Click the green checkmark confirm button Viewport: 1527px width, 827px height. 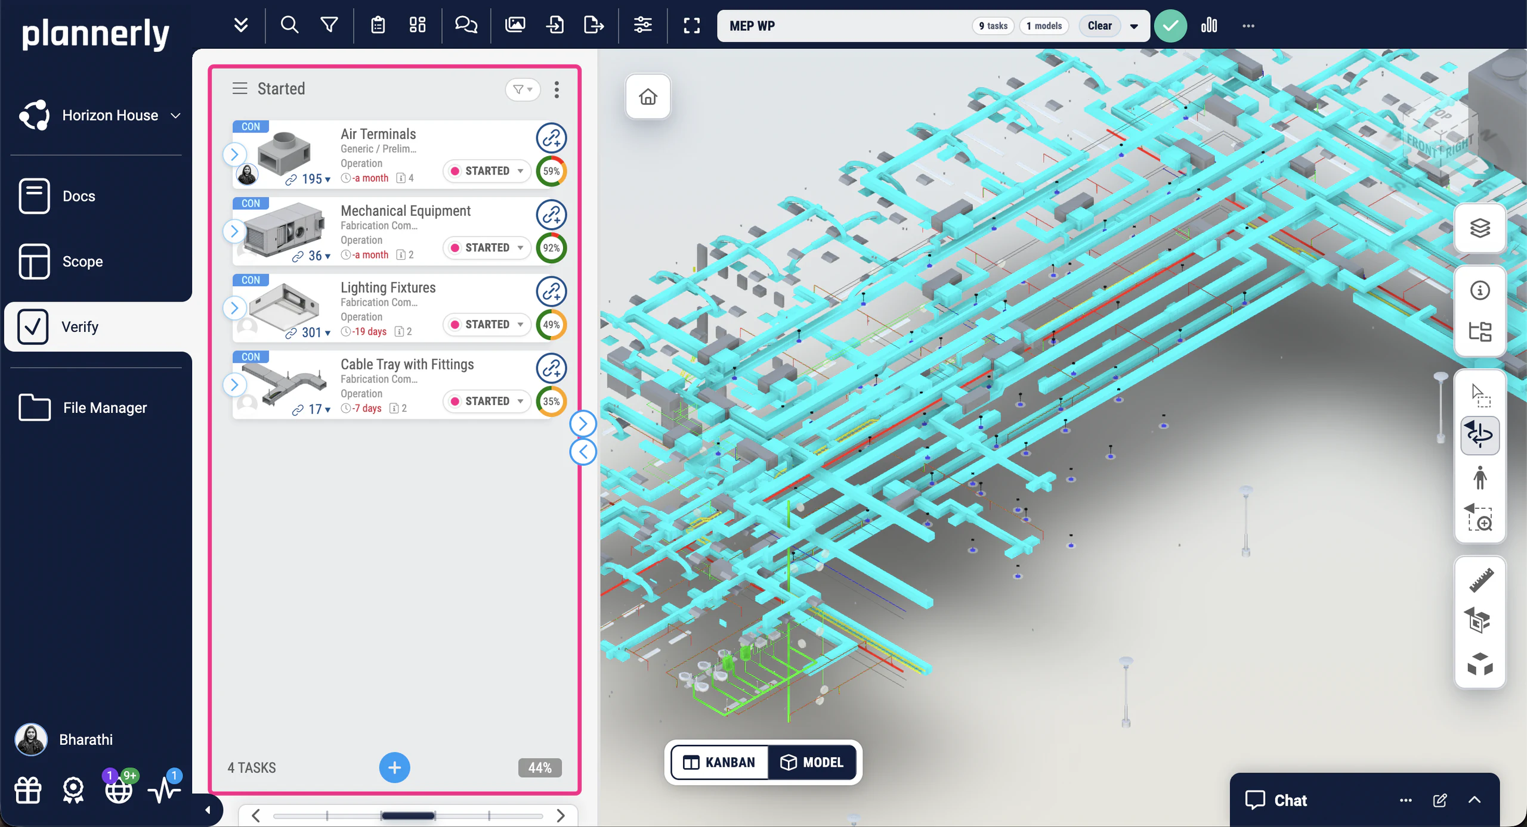(1170, 26)
